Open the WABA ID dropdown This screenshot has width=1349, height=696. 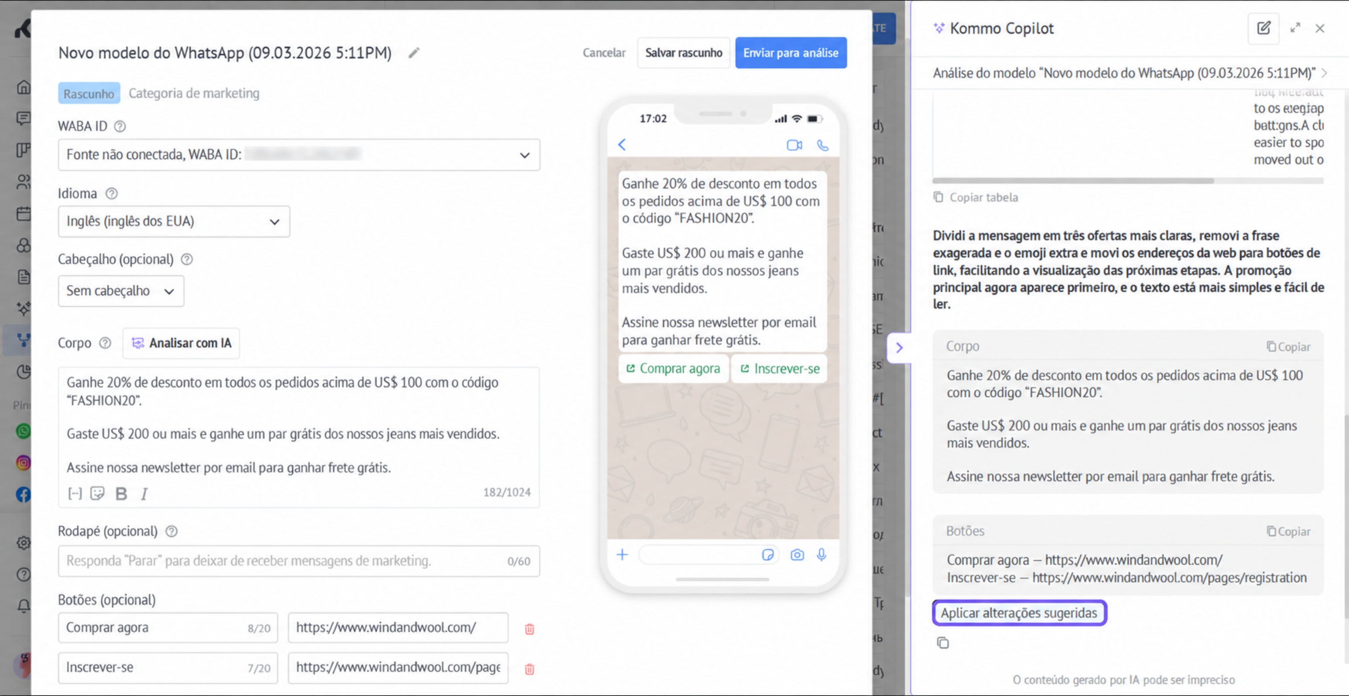coord(299,154)
